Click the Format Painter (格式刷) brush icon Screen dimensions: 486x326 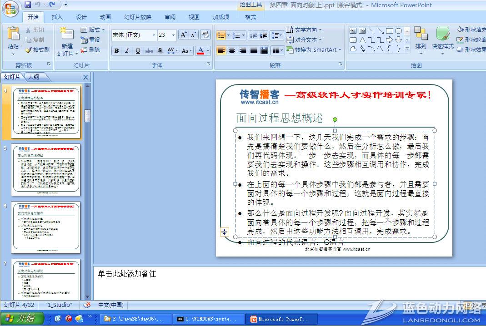coord(28,50)
